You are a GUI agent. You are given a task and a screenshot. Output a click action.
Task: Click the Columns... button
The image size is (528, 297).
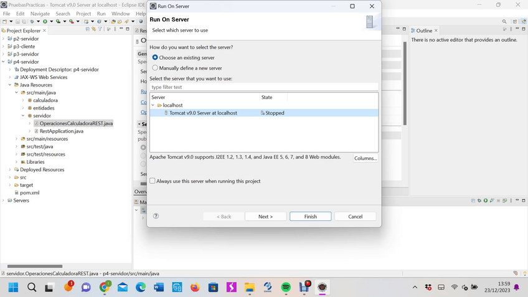[x=365, y=158]
